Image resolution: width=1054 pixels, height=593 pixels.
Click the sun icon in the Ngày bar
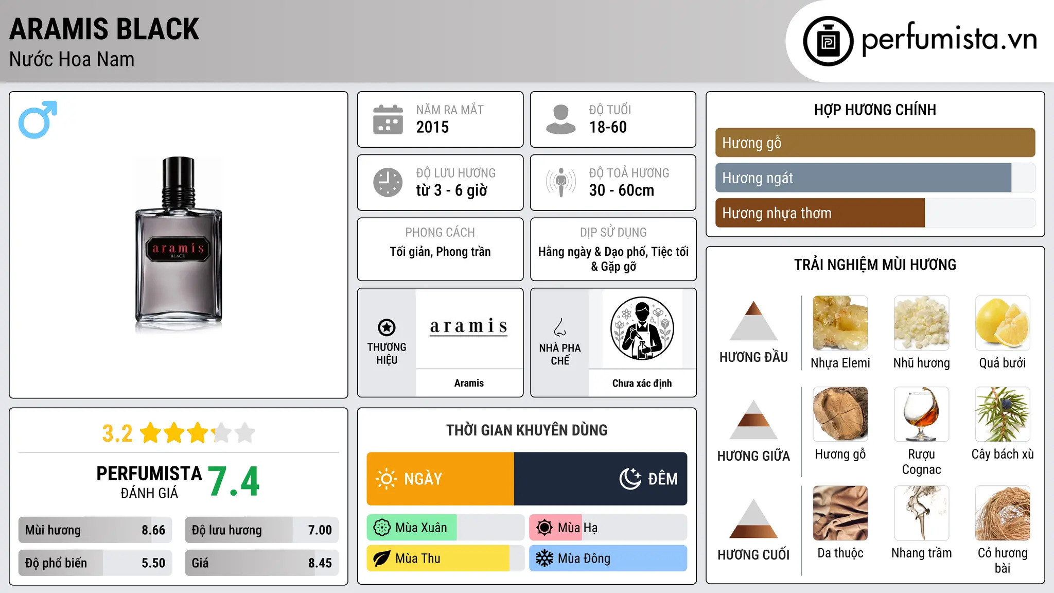point(386,479)
